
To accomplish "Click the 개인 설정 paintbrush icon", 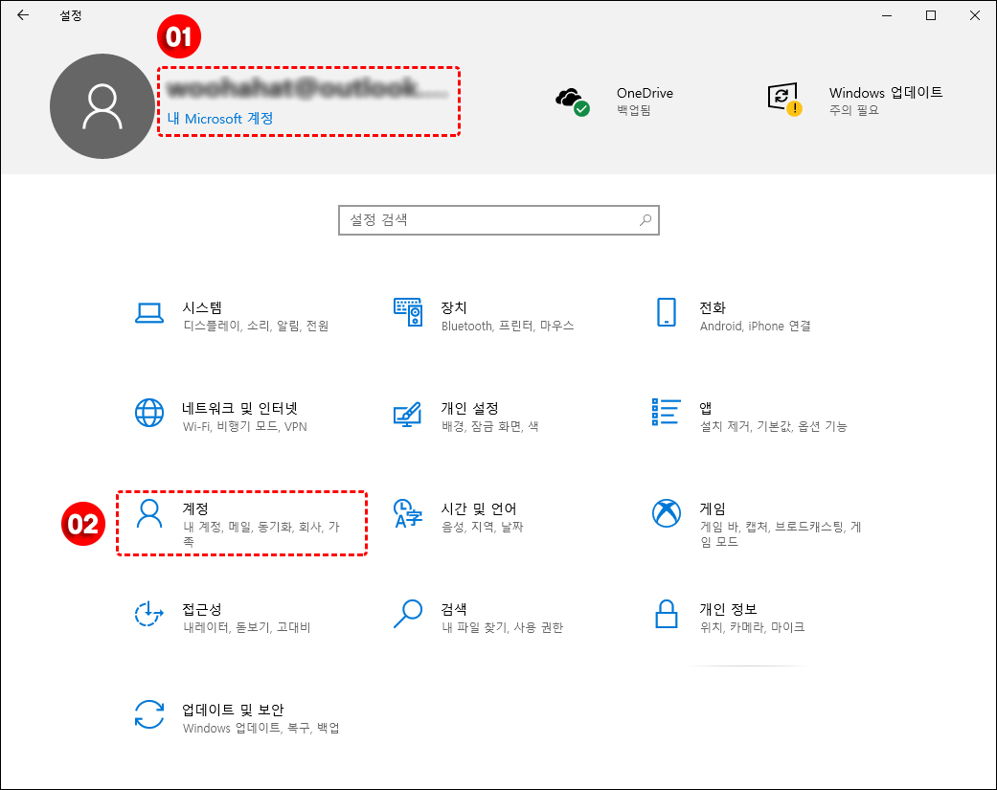I will pyautogui.click(x=408, y=415).
